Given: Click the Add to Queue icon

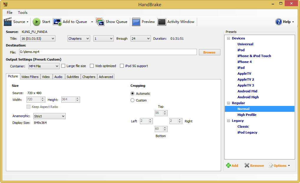Looking at the screenshot, I should [x=57, y=22].
